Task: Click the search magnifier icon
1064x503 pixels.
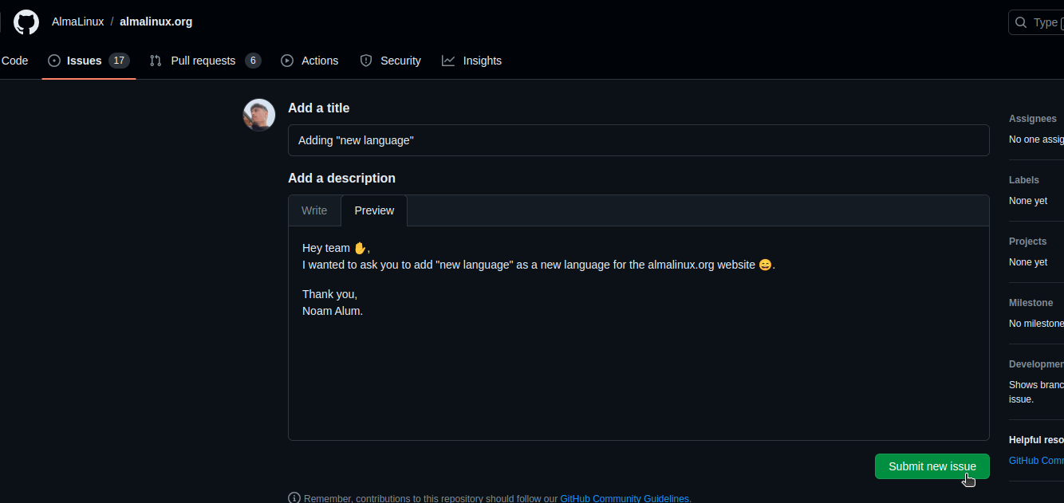Action: 1022,22
